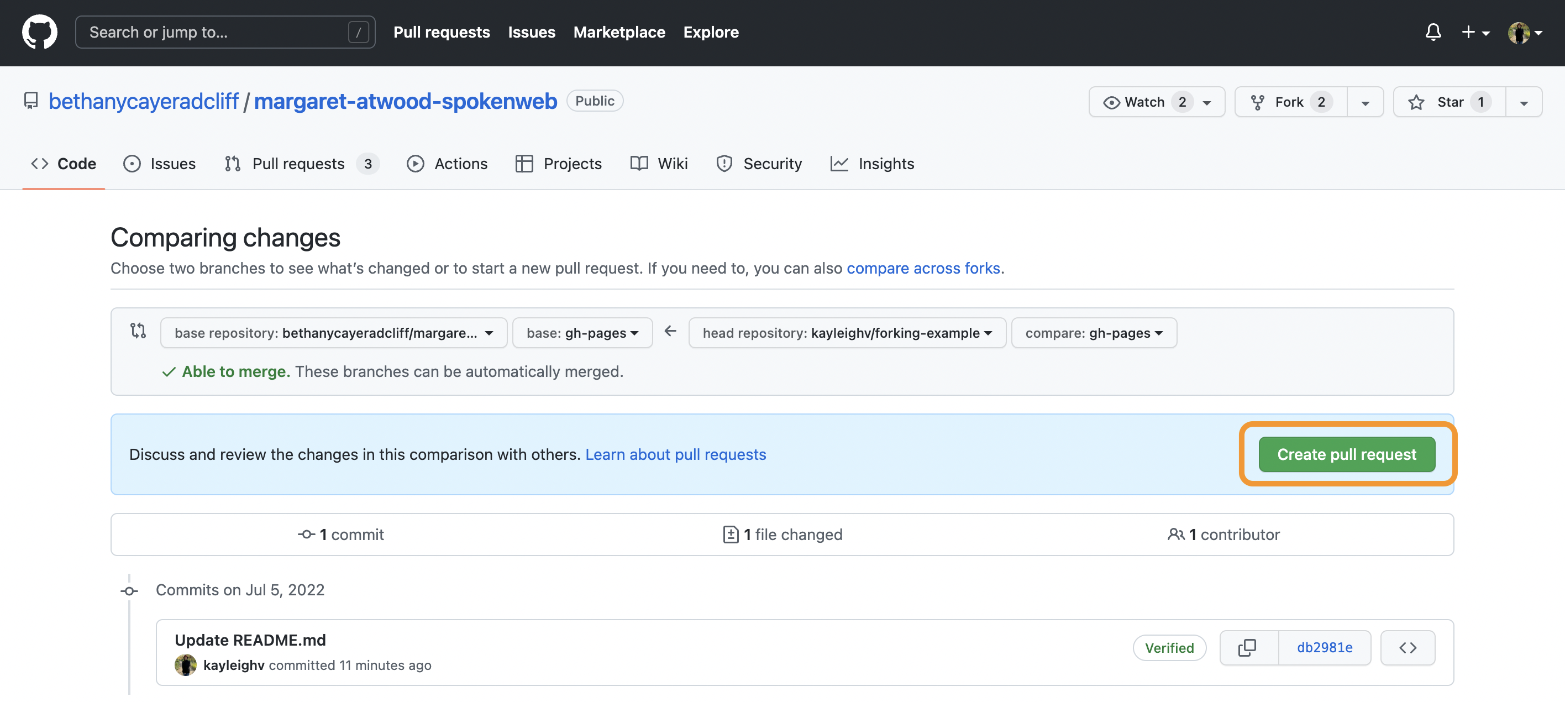This screenshot has width=1565, height=702.
Task: Click Create pull request button
Action: tap(1346, 454)
